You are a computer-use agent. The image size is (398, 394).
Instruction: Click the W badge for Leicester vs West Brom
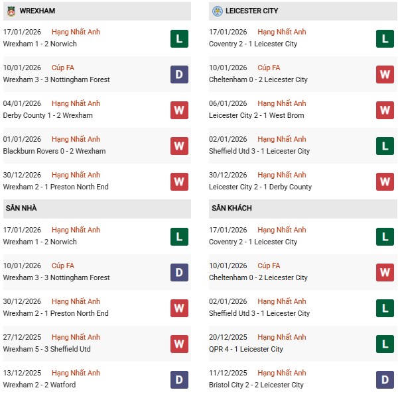[385, 110]
